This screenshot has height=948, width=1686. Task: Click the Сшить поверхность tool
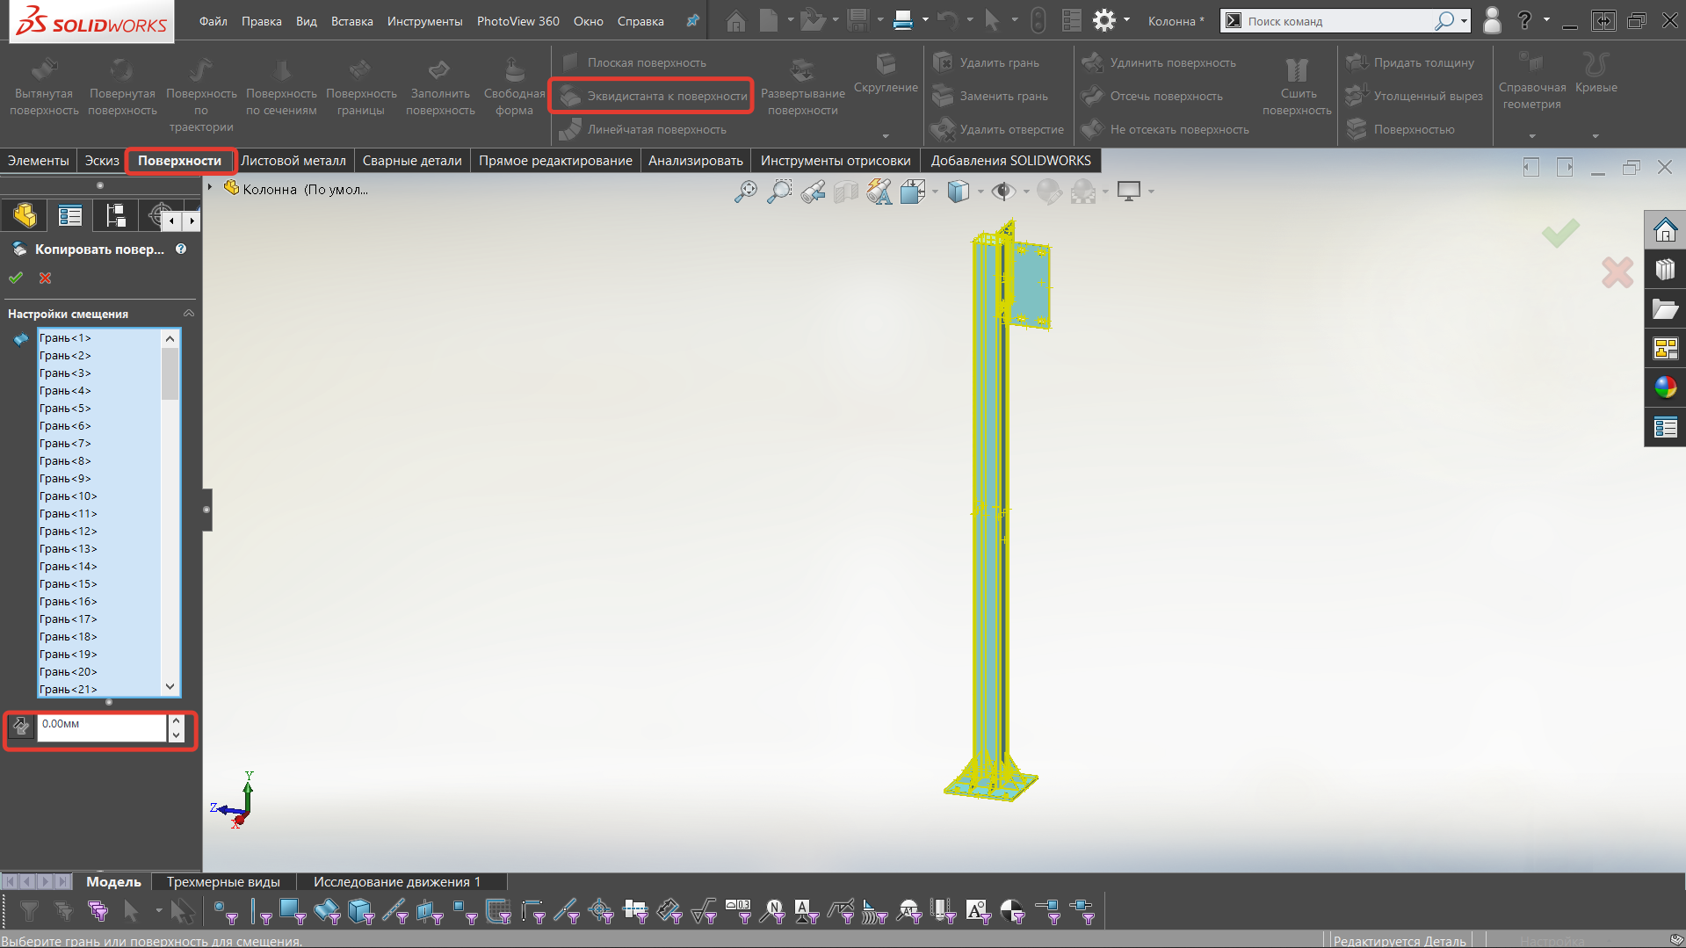tap(1297, 86)
